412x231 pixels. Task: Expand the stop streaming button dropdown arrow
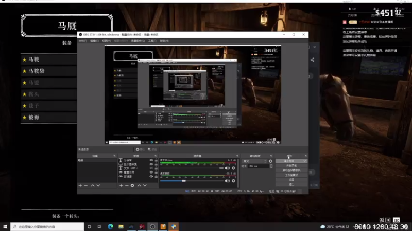coord(305,161)
